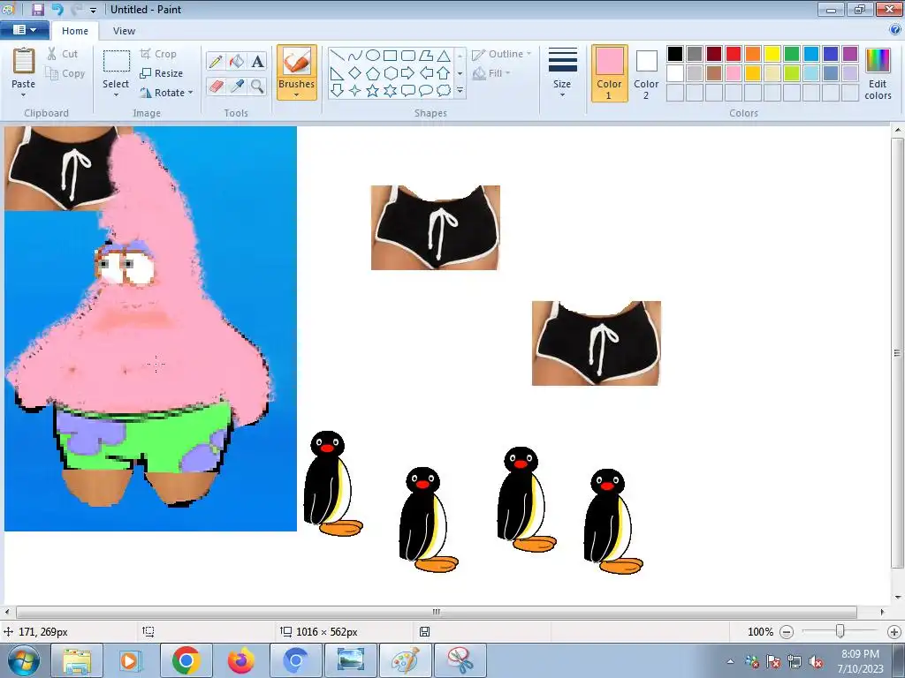Click the Save icon in title bar
Screen dimensions: 905x678
(37, 9)
